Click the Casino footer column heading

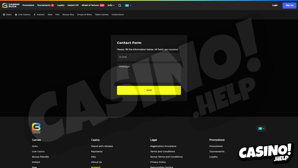click(95, 140)
